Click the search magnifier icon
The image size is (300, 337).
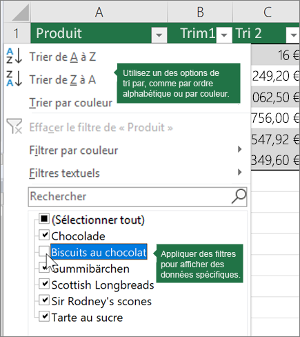click(x=239, y=196)
